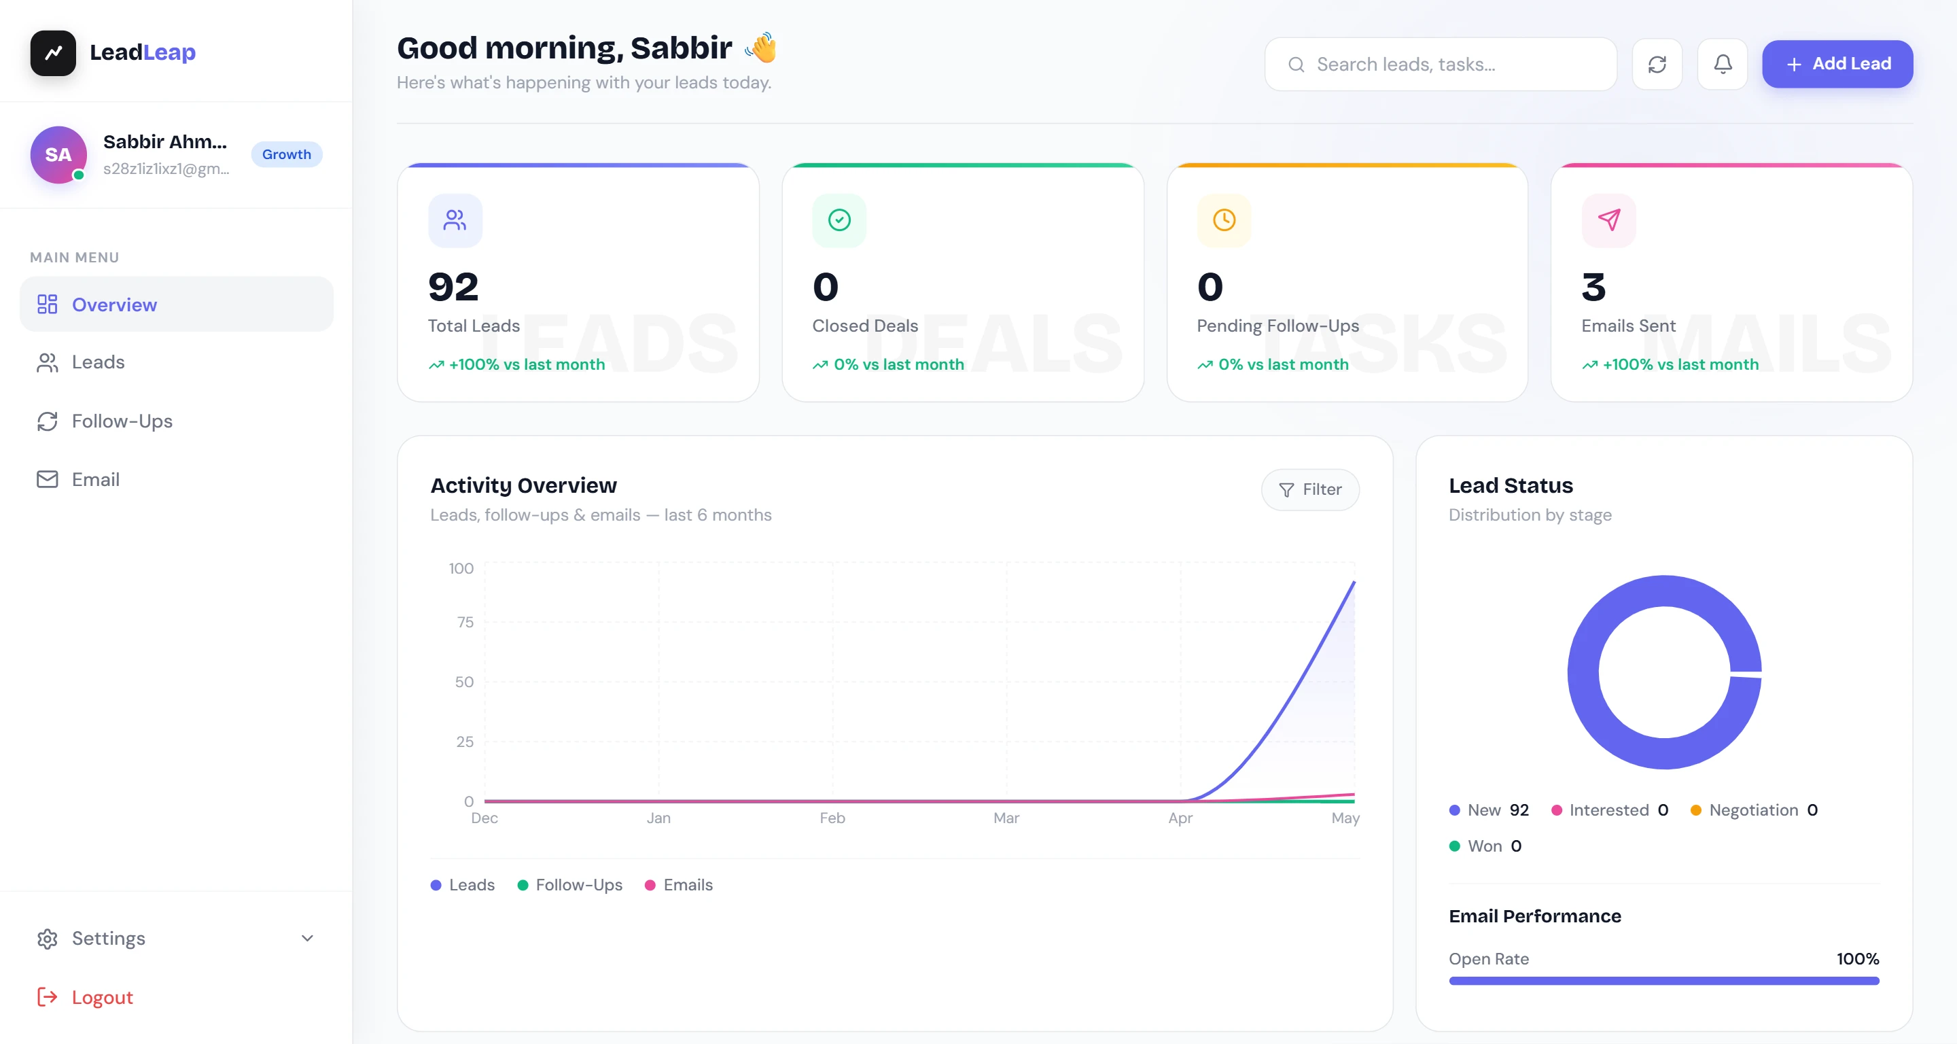Screen dimensions: 1957x1044
Task: Click the LeadLeap logo icon
Action: point(53,52)
